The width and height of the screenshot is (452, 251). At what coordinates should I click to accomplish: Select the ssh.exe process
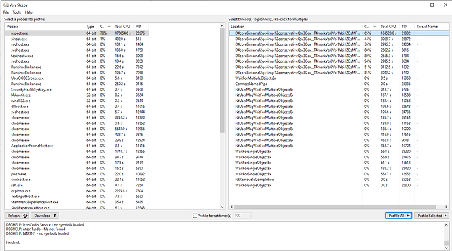[77, 185]
